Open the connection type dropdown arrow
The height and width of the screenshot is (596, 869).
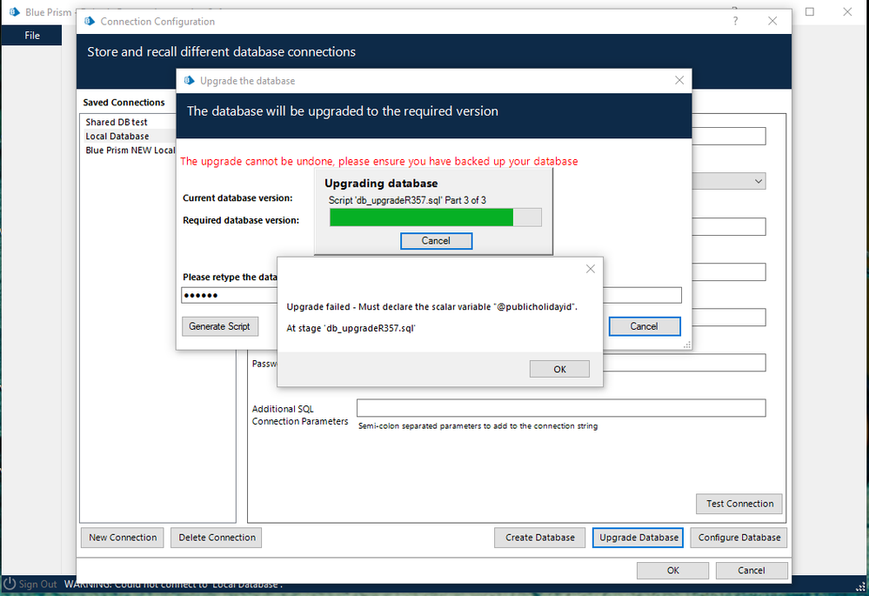[759, 181]
